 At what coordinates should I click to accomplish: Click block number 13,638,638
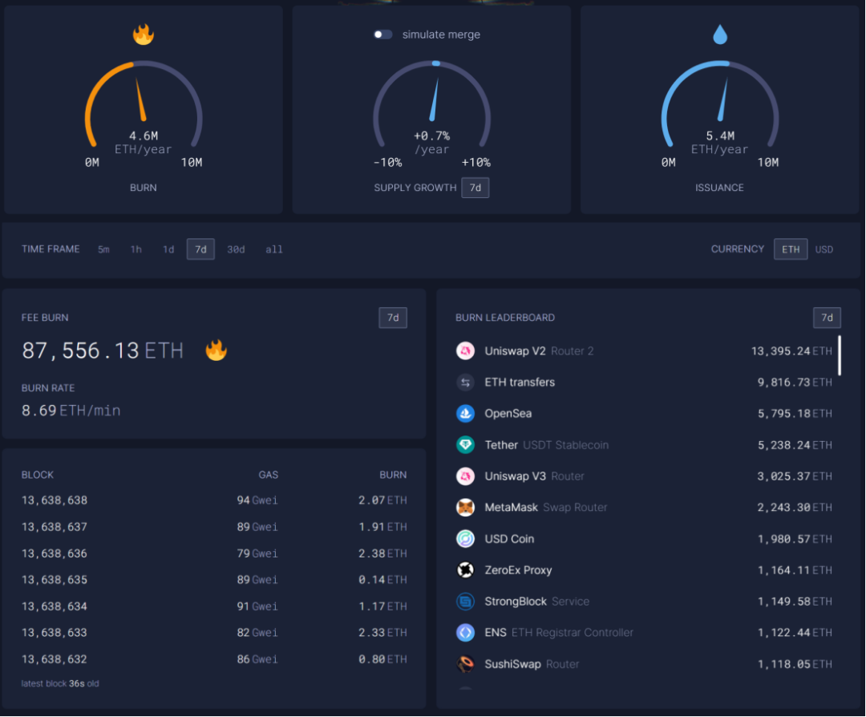point(55,500)
